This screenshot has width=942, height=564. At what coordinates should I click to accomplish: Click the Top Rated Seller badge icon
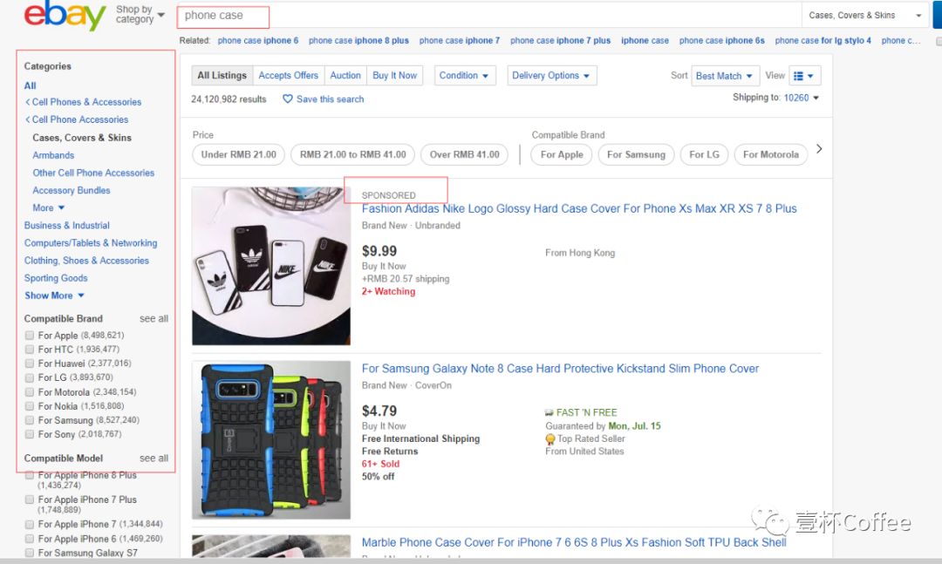[x=550, y=439]
